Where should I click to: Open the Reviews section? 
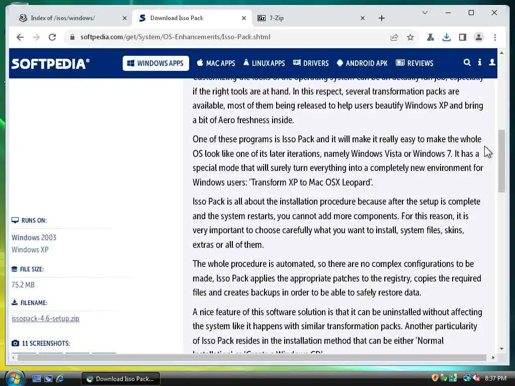tap(414, 63)
